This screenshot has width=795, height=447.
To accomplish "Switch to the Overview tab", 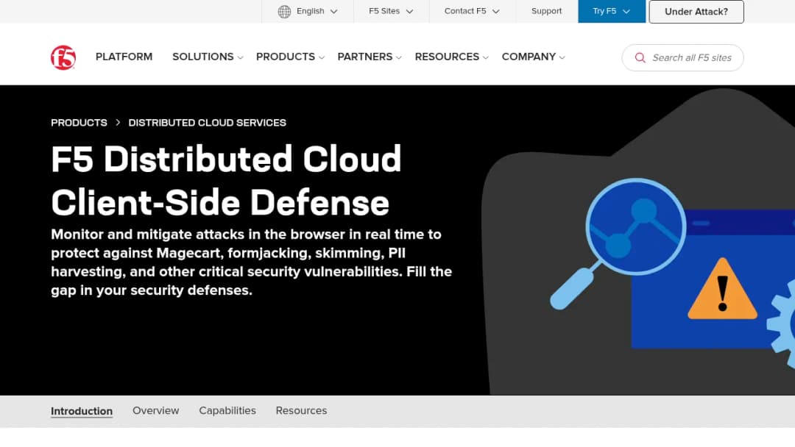I will point(155,410).
